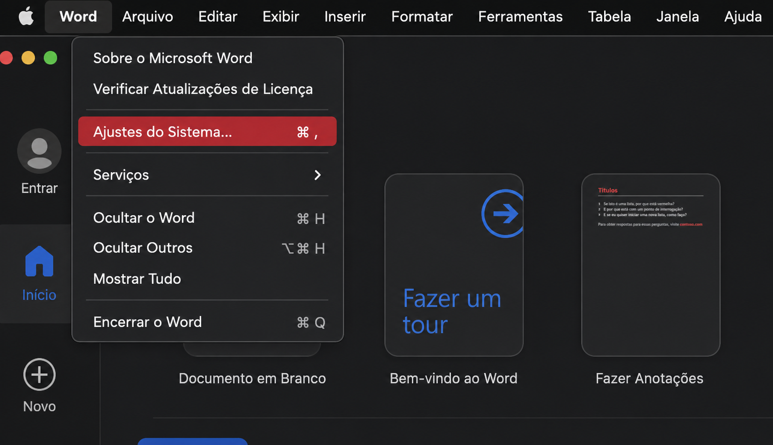Screen dimensions: 773x445
Task: Open the Ajuda menu
Action: point(743,17)
